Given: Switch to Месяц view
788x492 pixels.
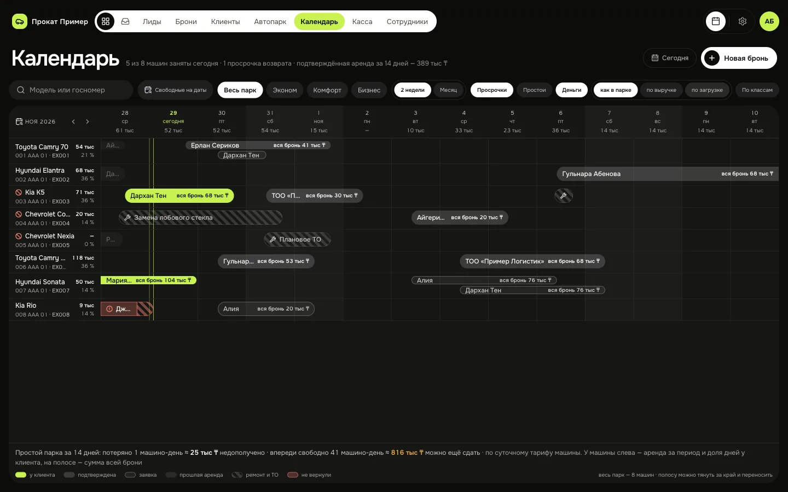Looking at the screenshot, I should tap(449, 90).
